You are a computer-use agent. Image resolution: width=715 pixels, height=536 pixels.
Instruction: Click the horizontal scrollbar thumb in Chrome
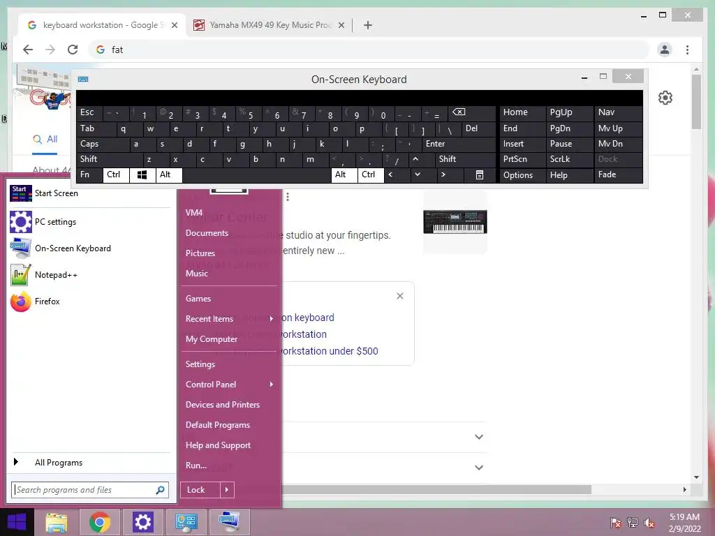click(x=436, y=490)
